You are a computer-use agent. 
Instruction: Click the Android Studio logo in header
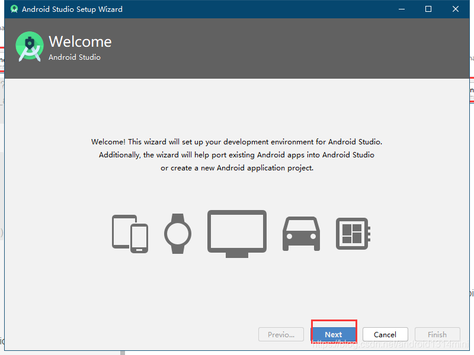[29, 47]
